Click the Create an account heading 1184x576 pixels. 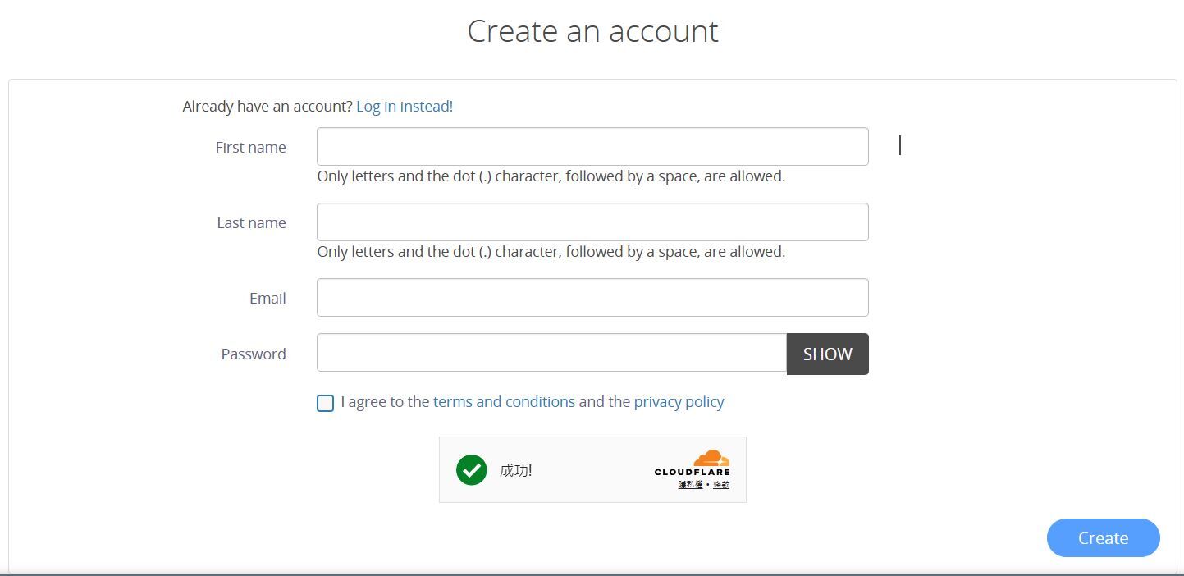(x=592, y=31)
